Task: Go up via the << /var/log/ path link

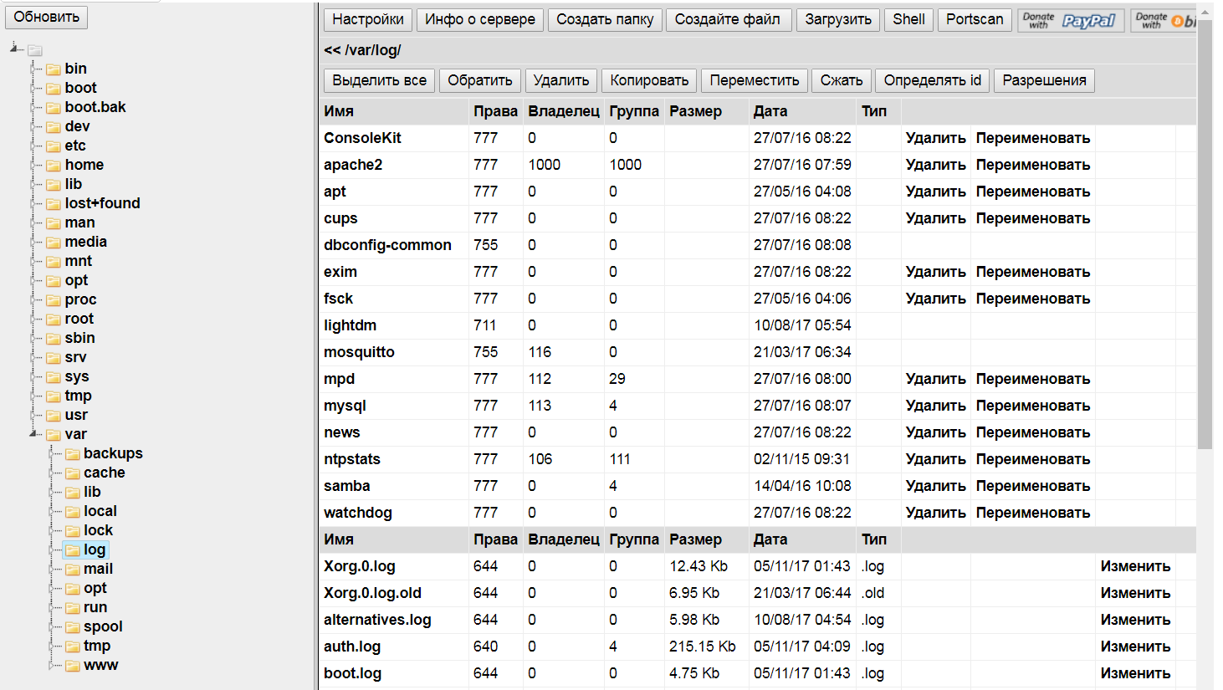Action: point(362,50)
